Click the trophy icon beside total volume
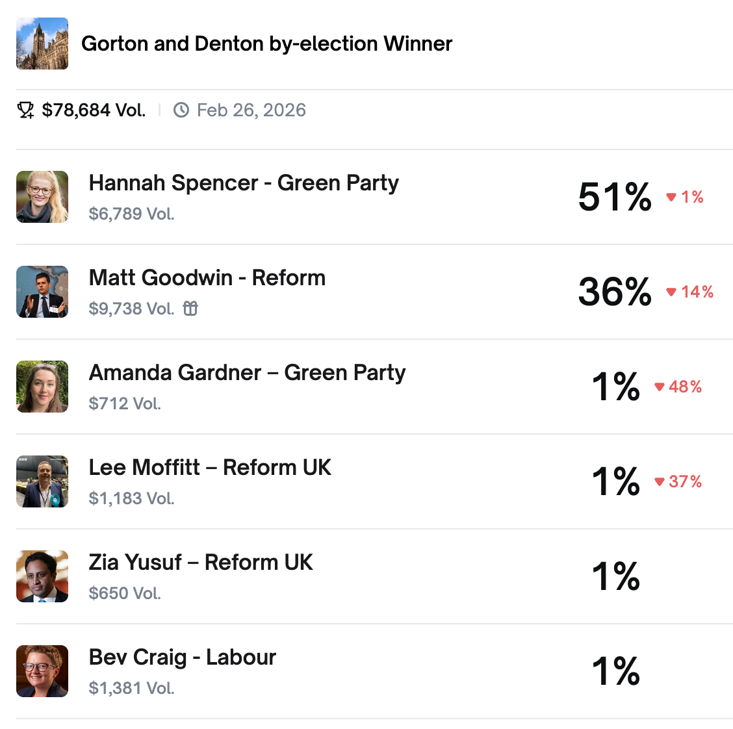The image size is (733, 729). [25, 110]
